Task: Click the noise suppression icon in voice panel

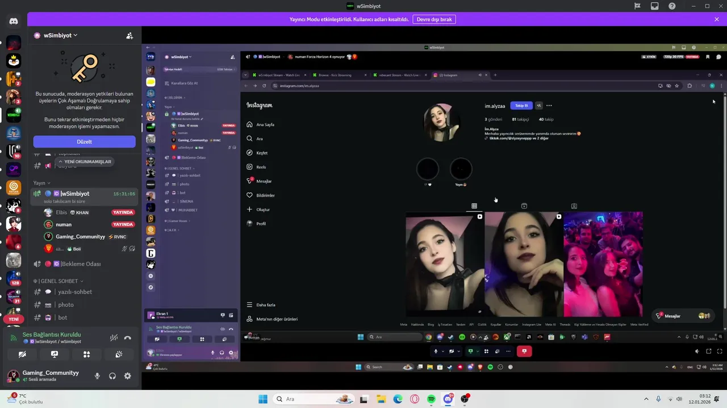Action: coord(114,338)
